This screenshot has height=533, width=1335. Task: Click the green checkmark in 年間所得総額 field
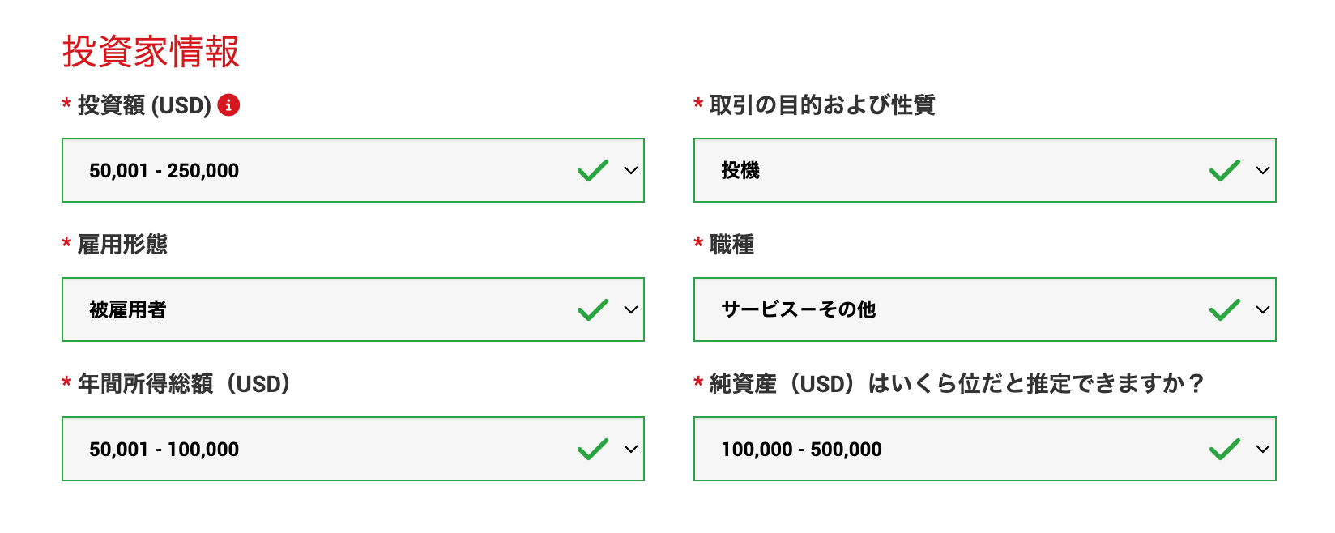coord(593,449)
